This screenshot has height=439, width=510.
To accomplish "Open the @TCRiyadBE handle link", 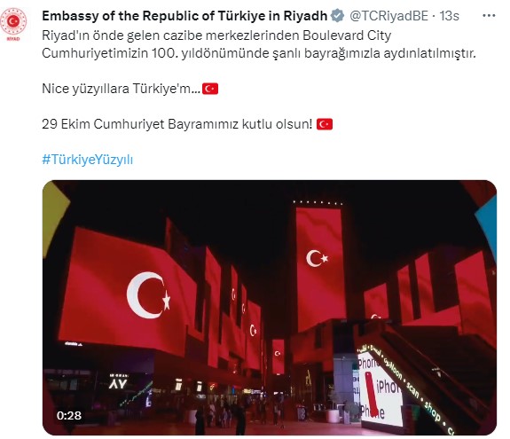I will coord(388,16).
